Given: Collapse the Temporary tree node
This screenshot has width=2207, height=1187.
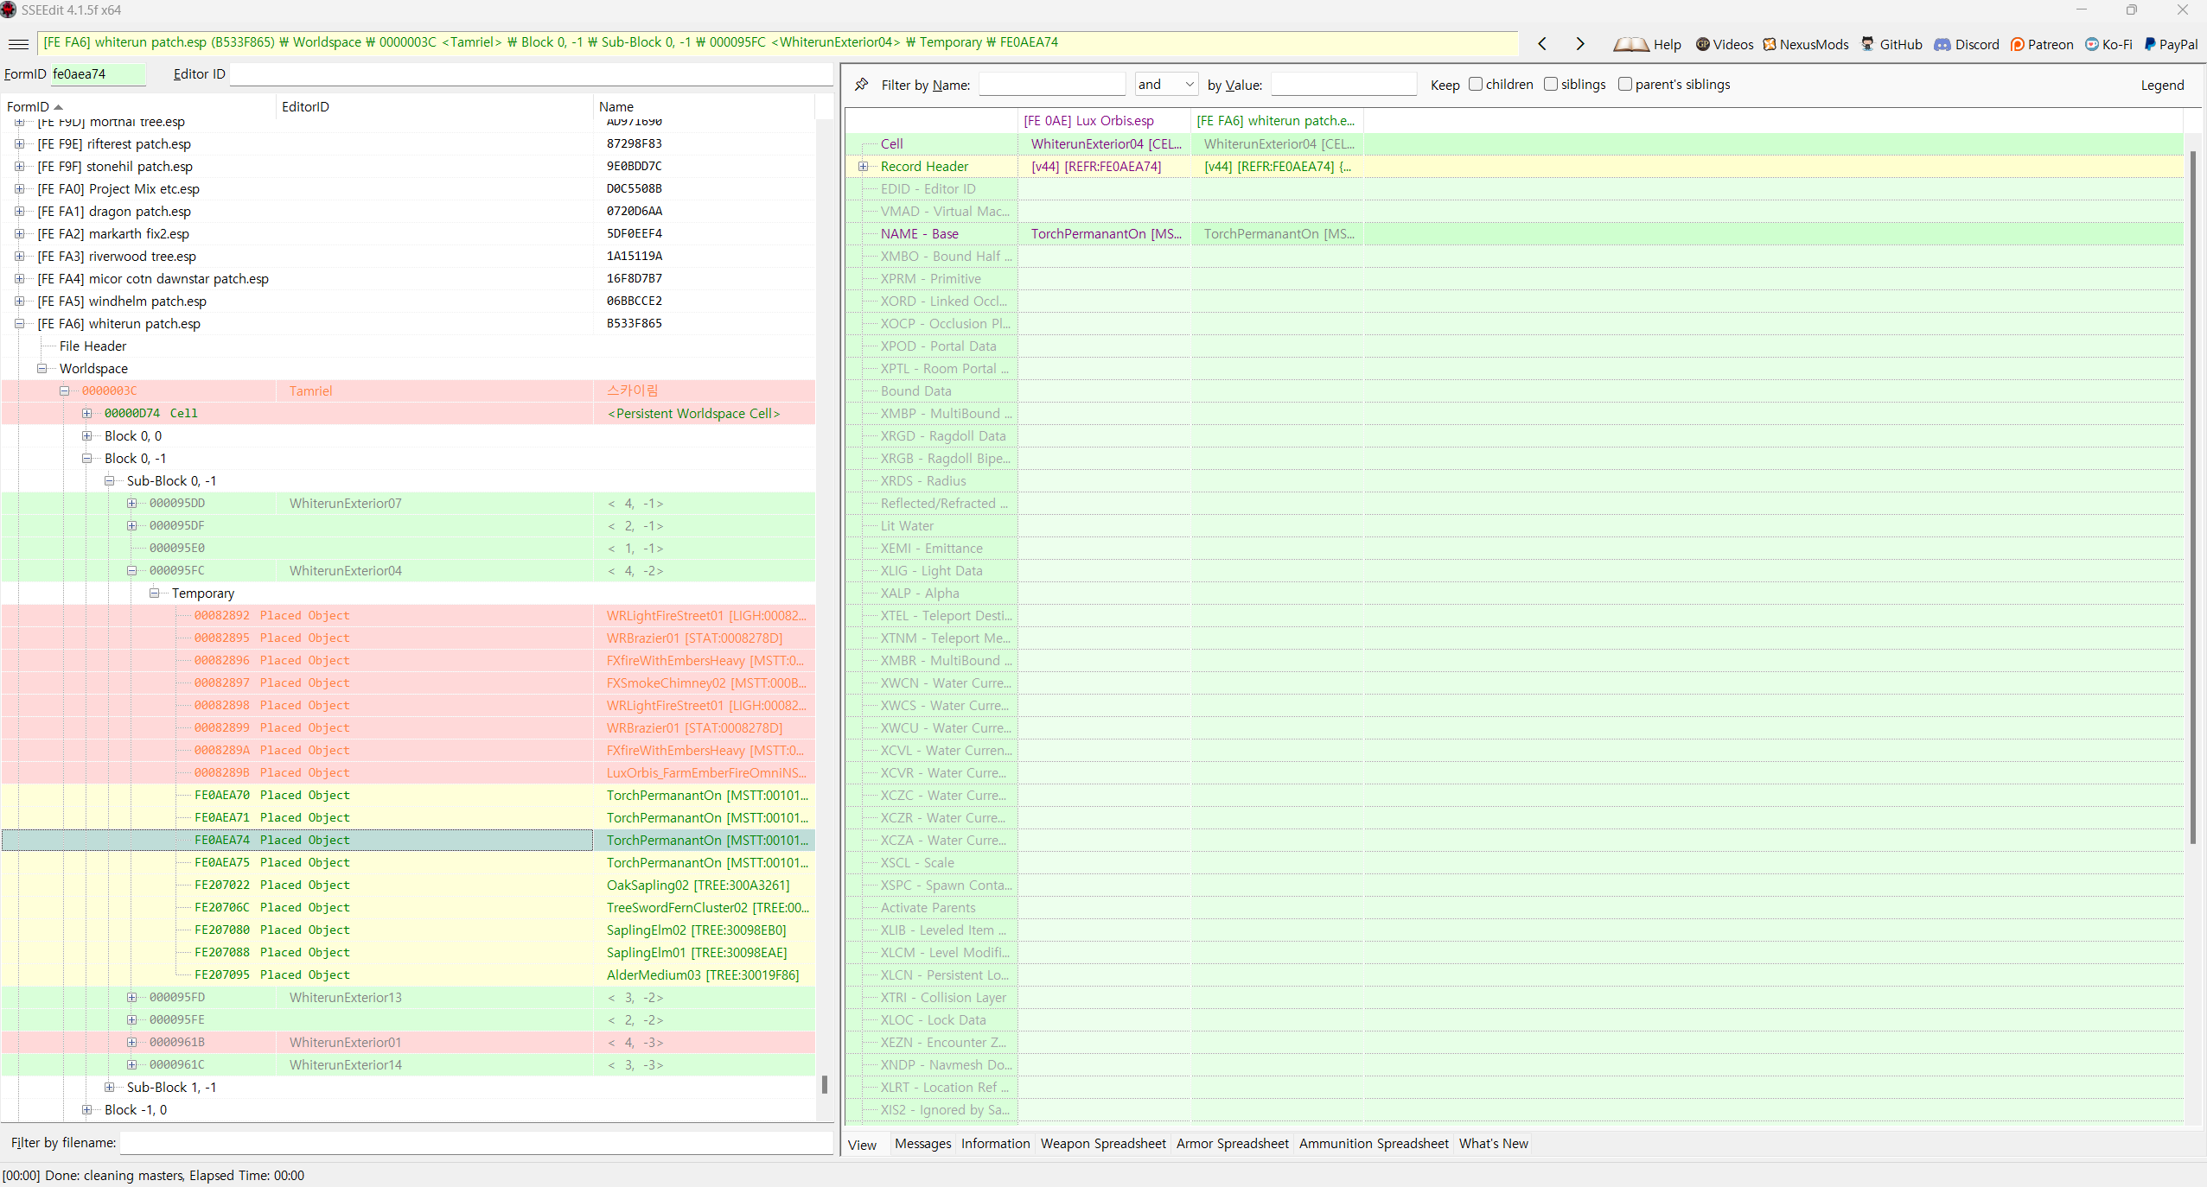Looking at the screenshot, I should tap(155, 593).
